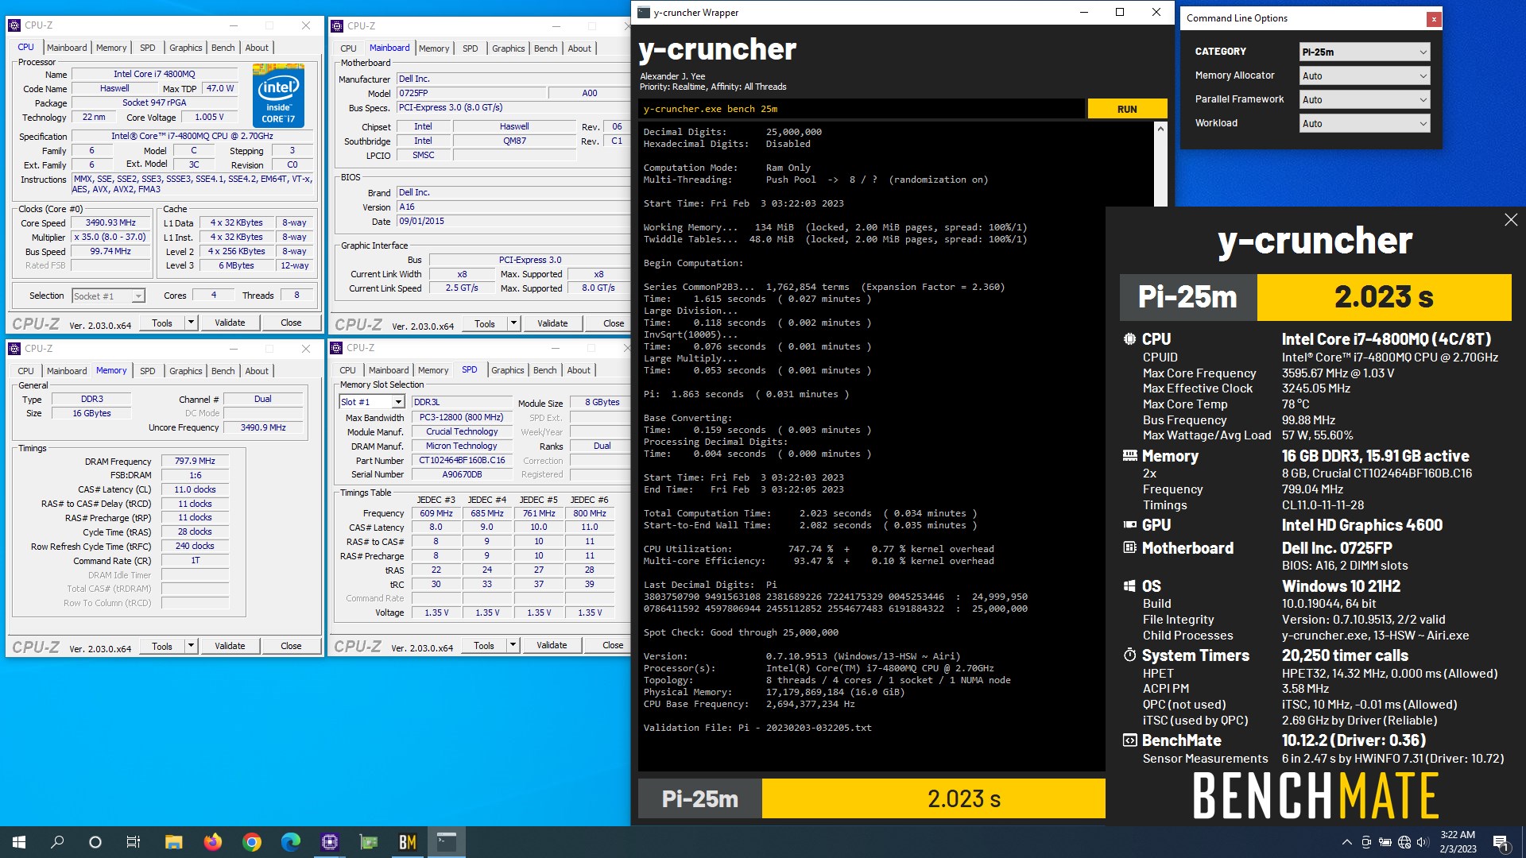Expand Tools arrow in CPU tab window
The height and width of the screenshot is (858, 1526).
pos(191,323)
